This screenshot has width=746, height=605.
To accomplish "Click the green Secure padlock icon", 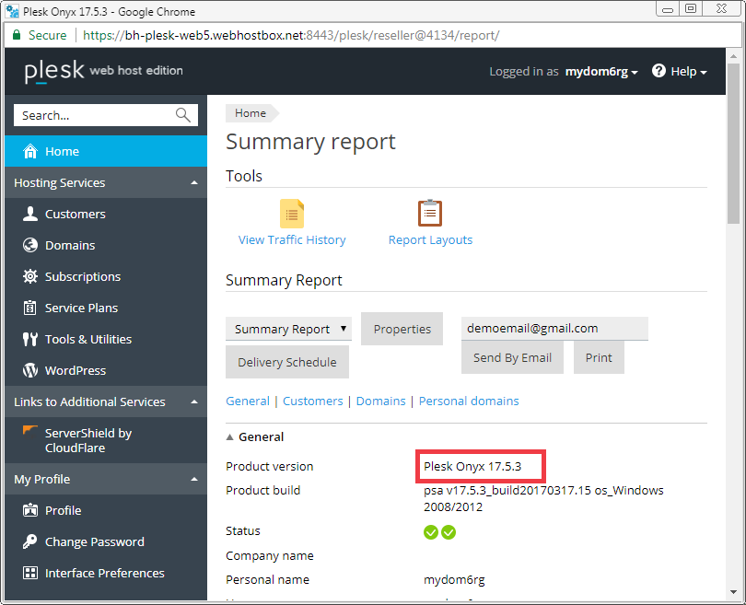I will [x=17, y=35].
